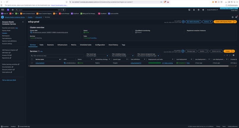Open Billing and Cost Management shortcut
Image resolution: width=239 pixels, height=128 pixels.
(88, 14)
